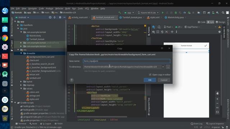Click the green Run app icon

click(x=162, y=13)
